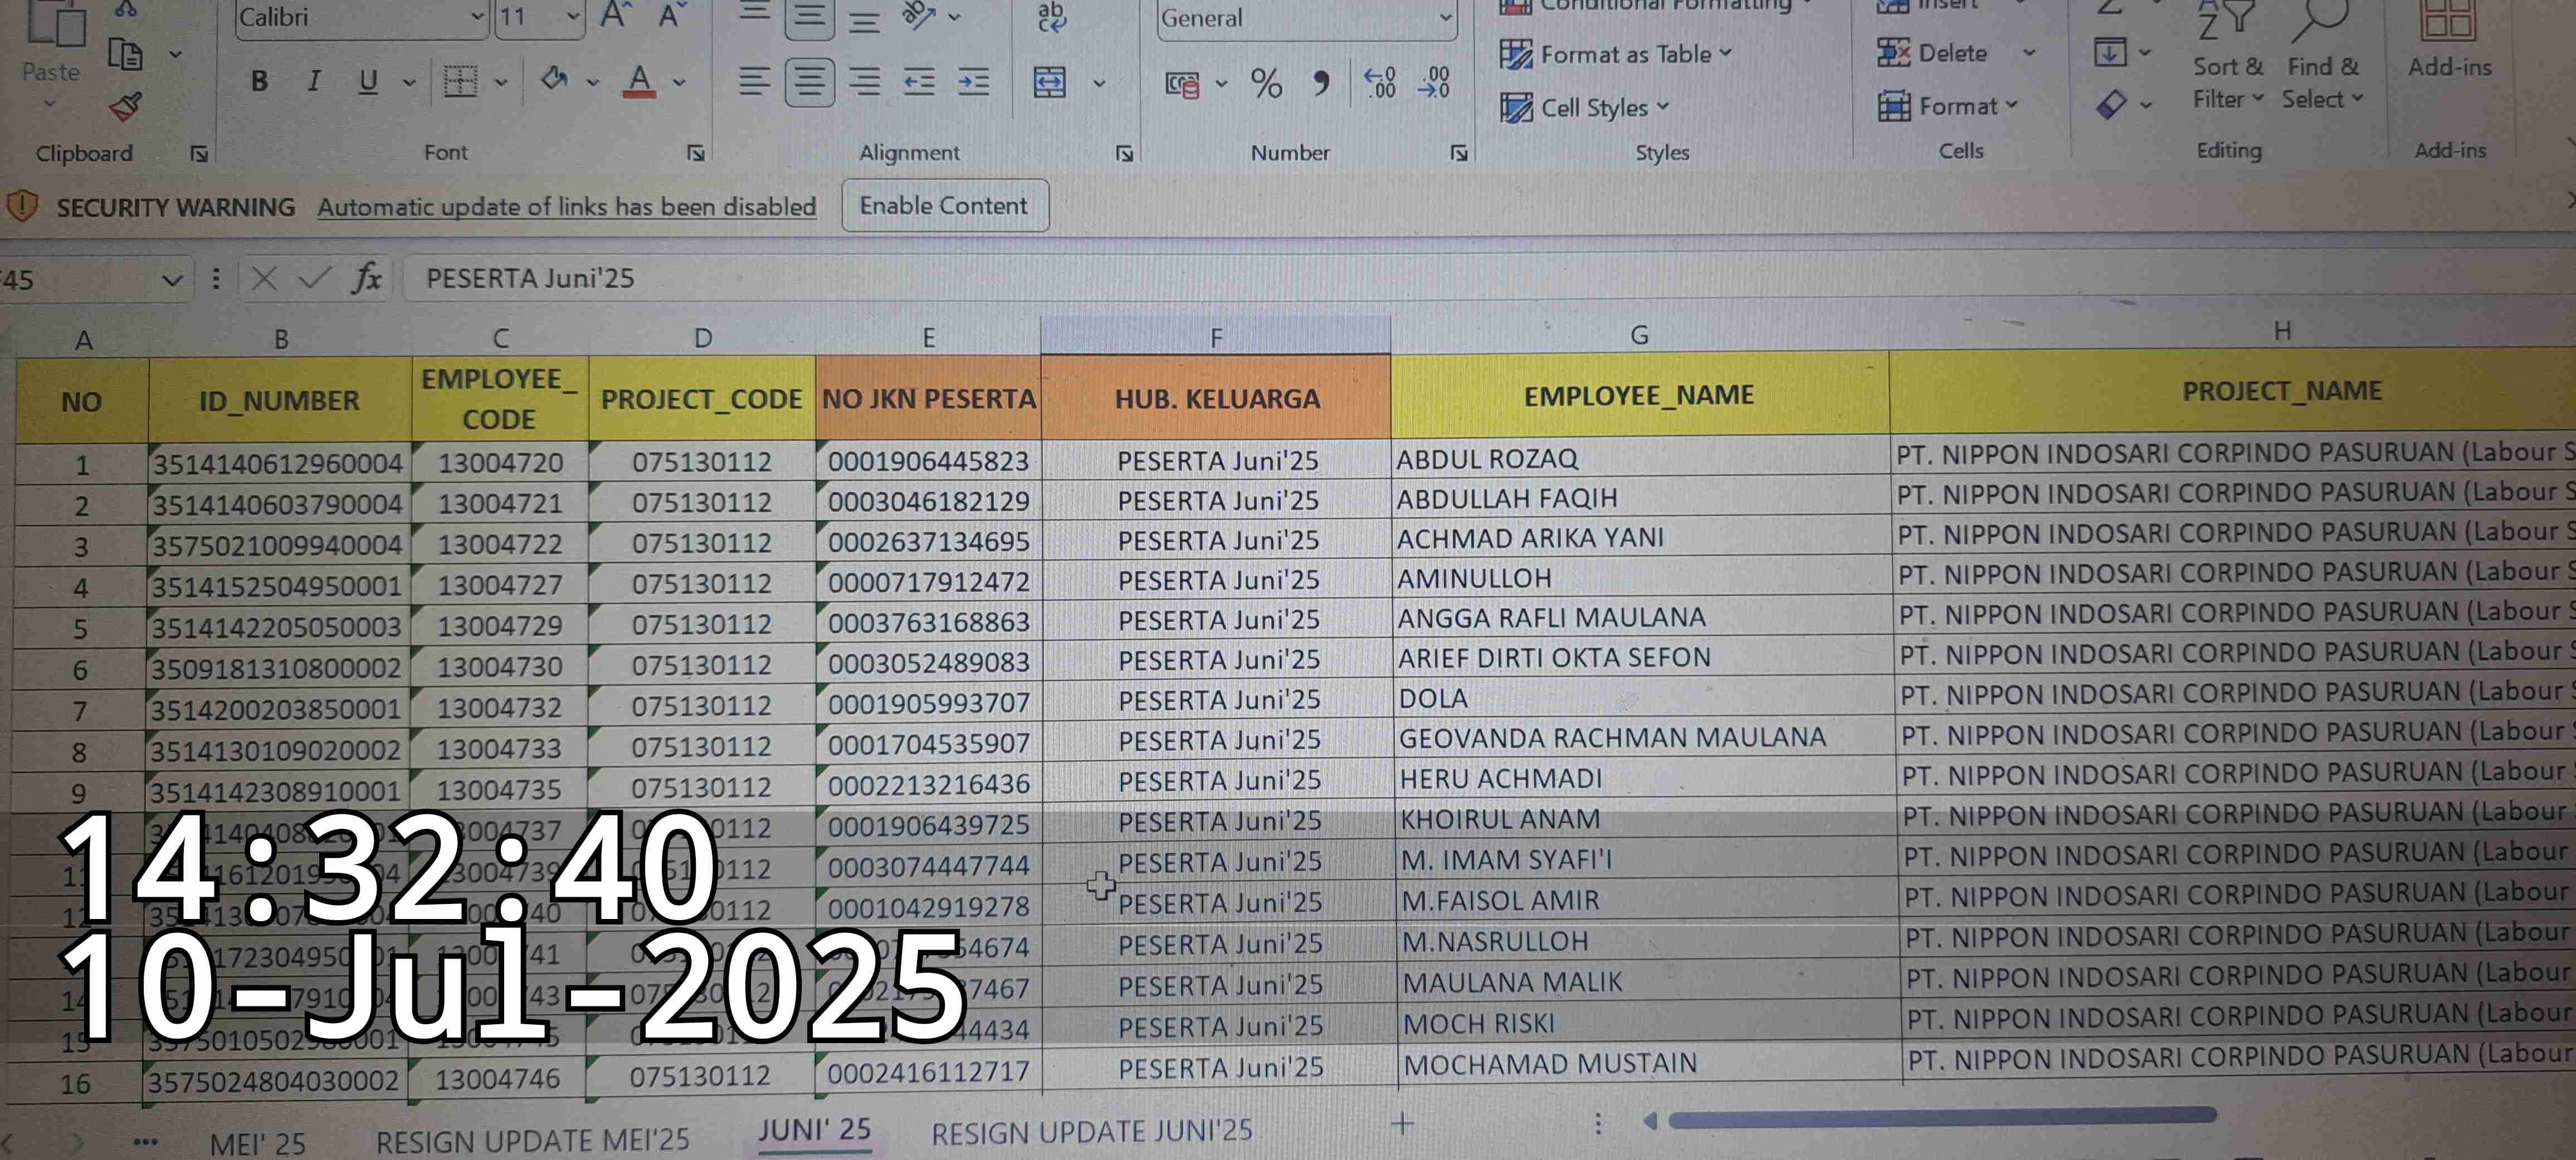Image resolution: width=2576 pixels, height=1160 pixels.
Task: Open the Underline style dropdown arrow
Action: (x=409, y=82)
